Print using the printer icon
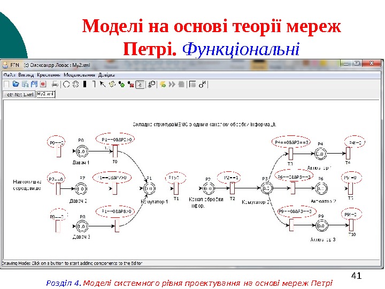This screenshot has width=385, height=289. click(55, 85)
